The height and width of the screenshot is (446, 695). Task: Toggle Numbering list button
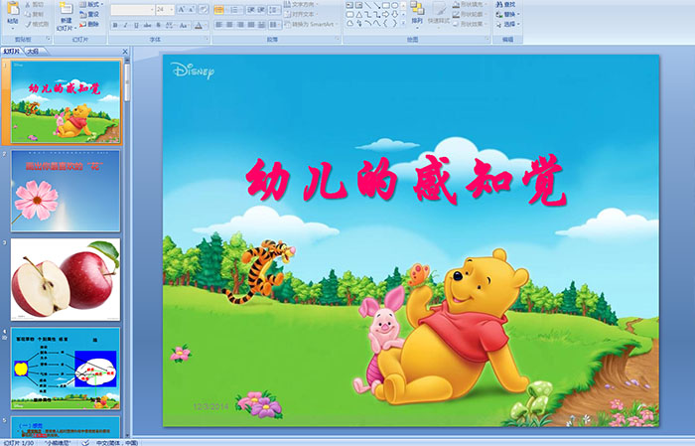click(235, 9)
